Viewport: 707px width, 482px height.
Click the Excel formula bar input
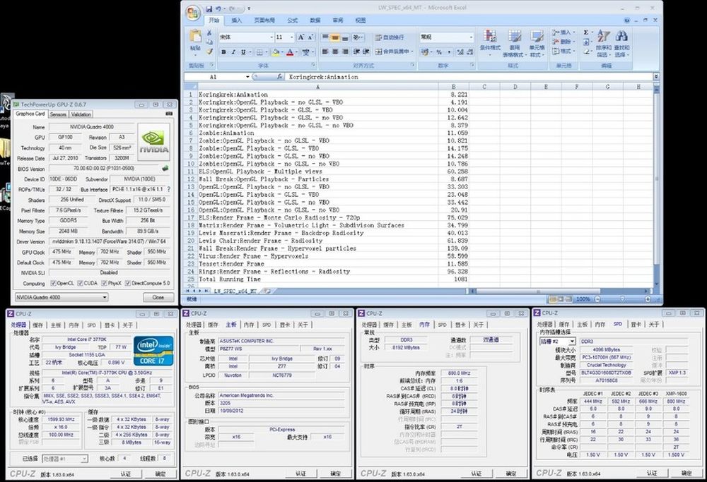tap(469, 77)
